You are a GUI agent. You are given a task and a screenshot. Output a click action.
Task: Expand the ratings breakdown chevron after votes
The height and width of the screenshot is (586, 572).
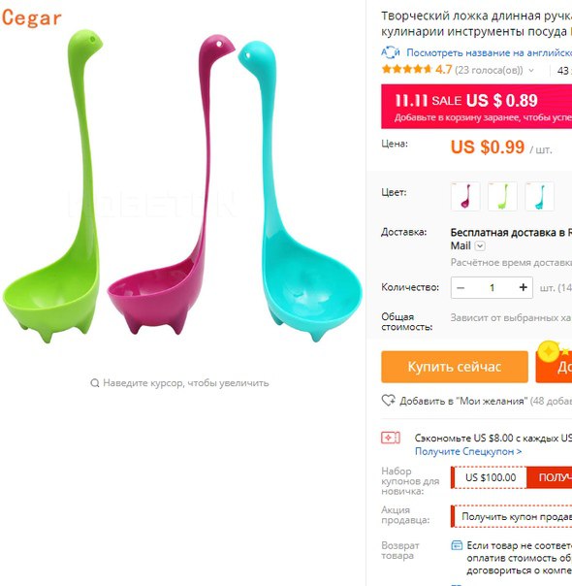click(531, 70)
